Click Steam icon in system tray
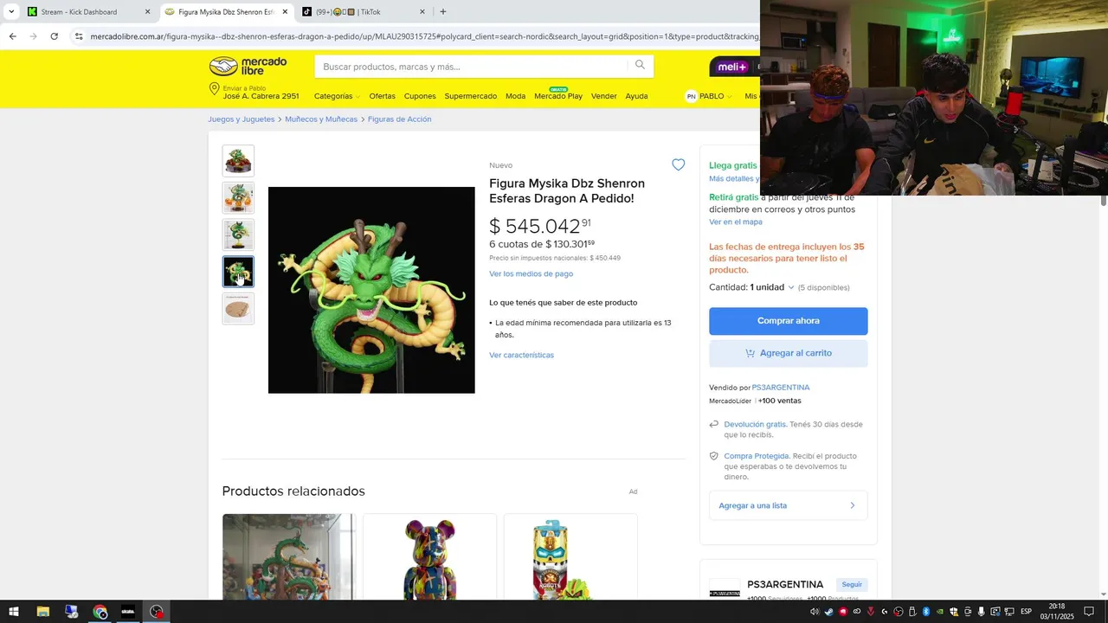 tap(828, 612)
